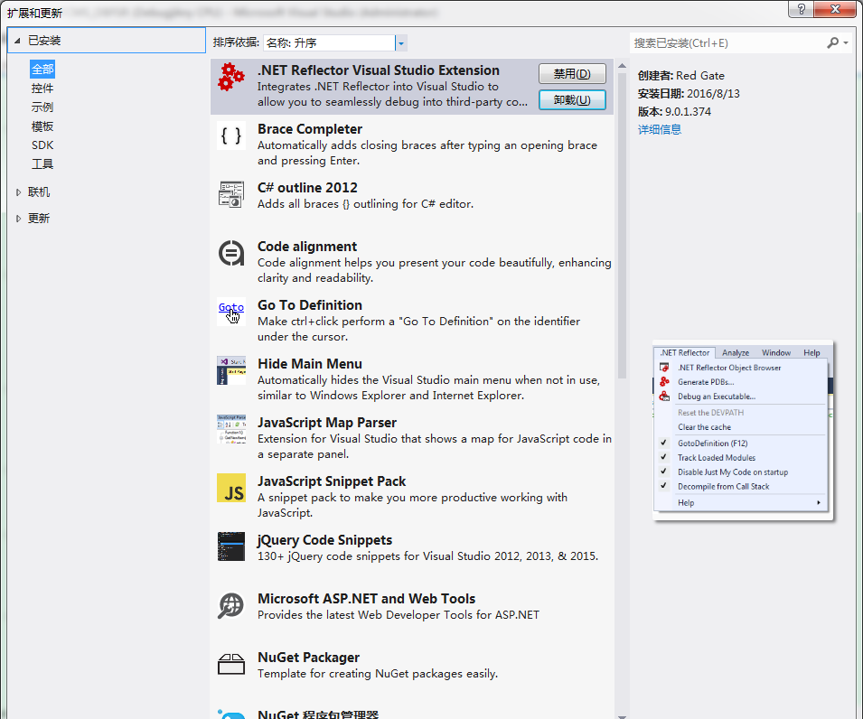Focus the 搜索已安装 search box
The width and height of the screenshot is (863, 719).
(x=727, y=43)
